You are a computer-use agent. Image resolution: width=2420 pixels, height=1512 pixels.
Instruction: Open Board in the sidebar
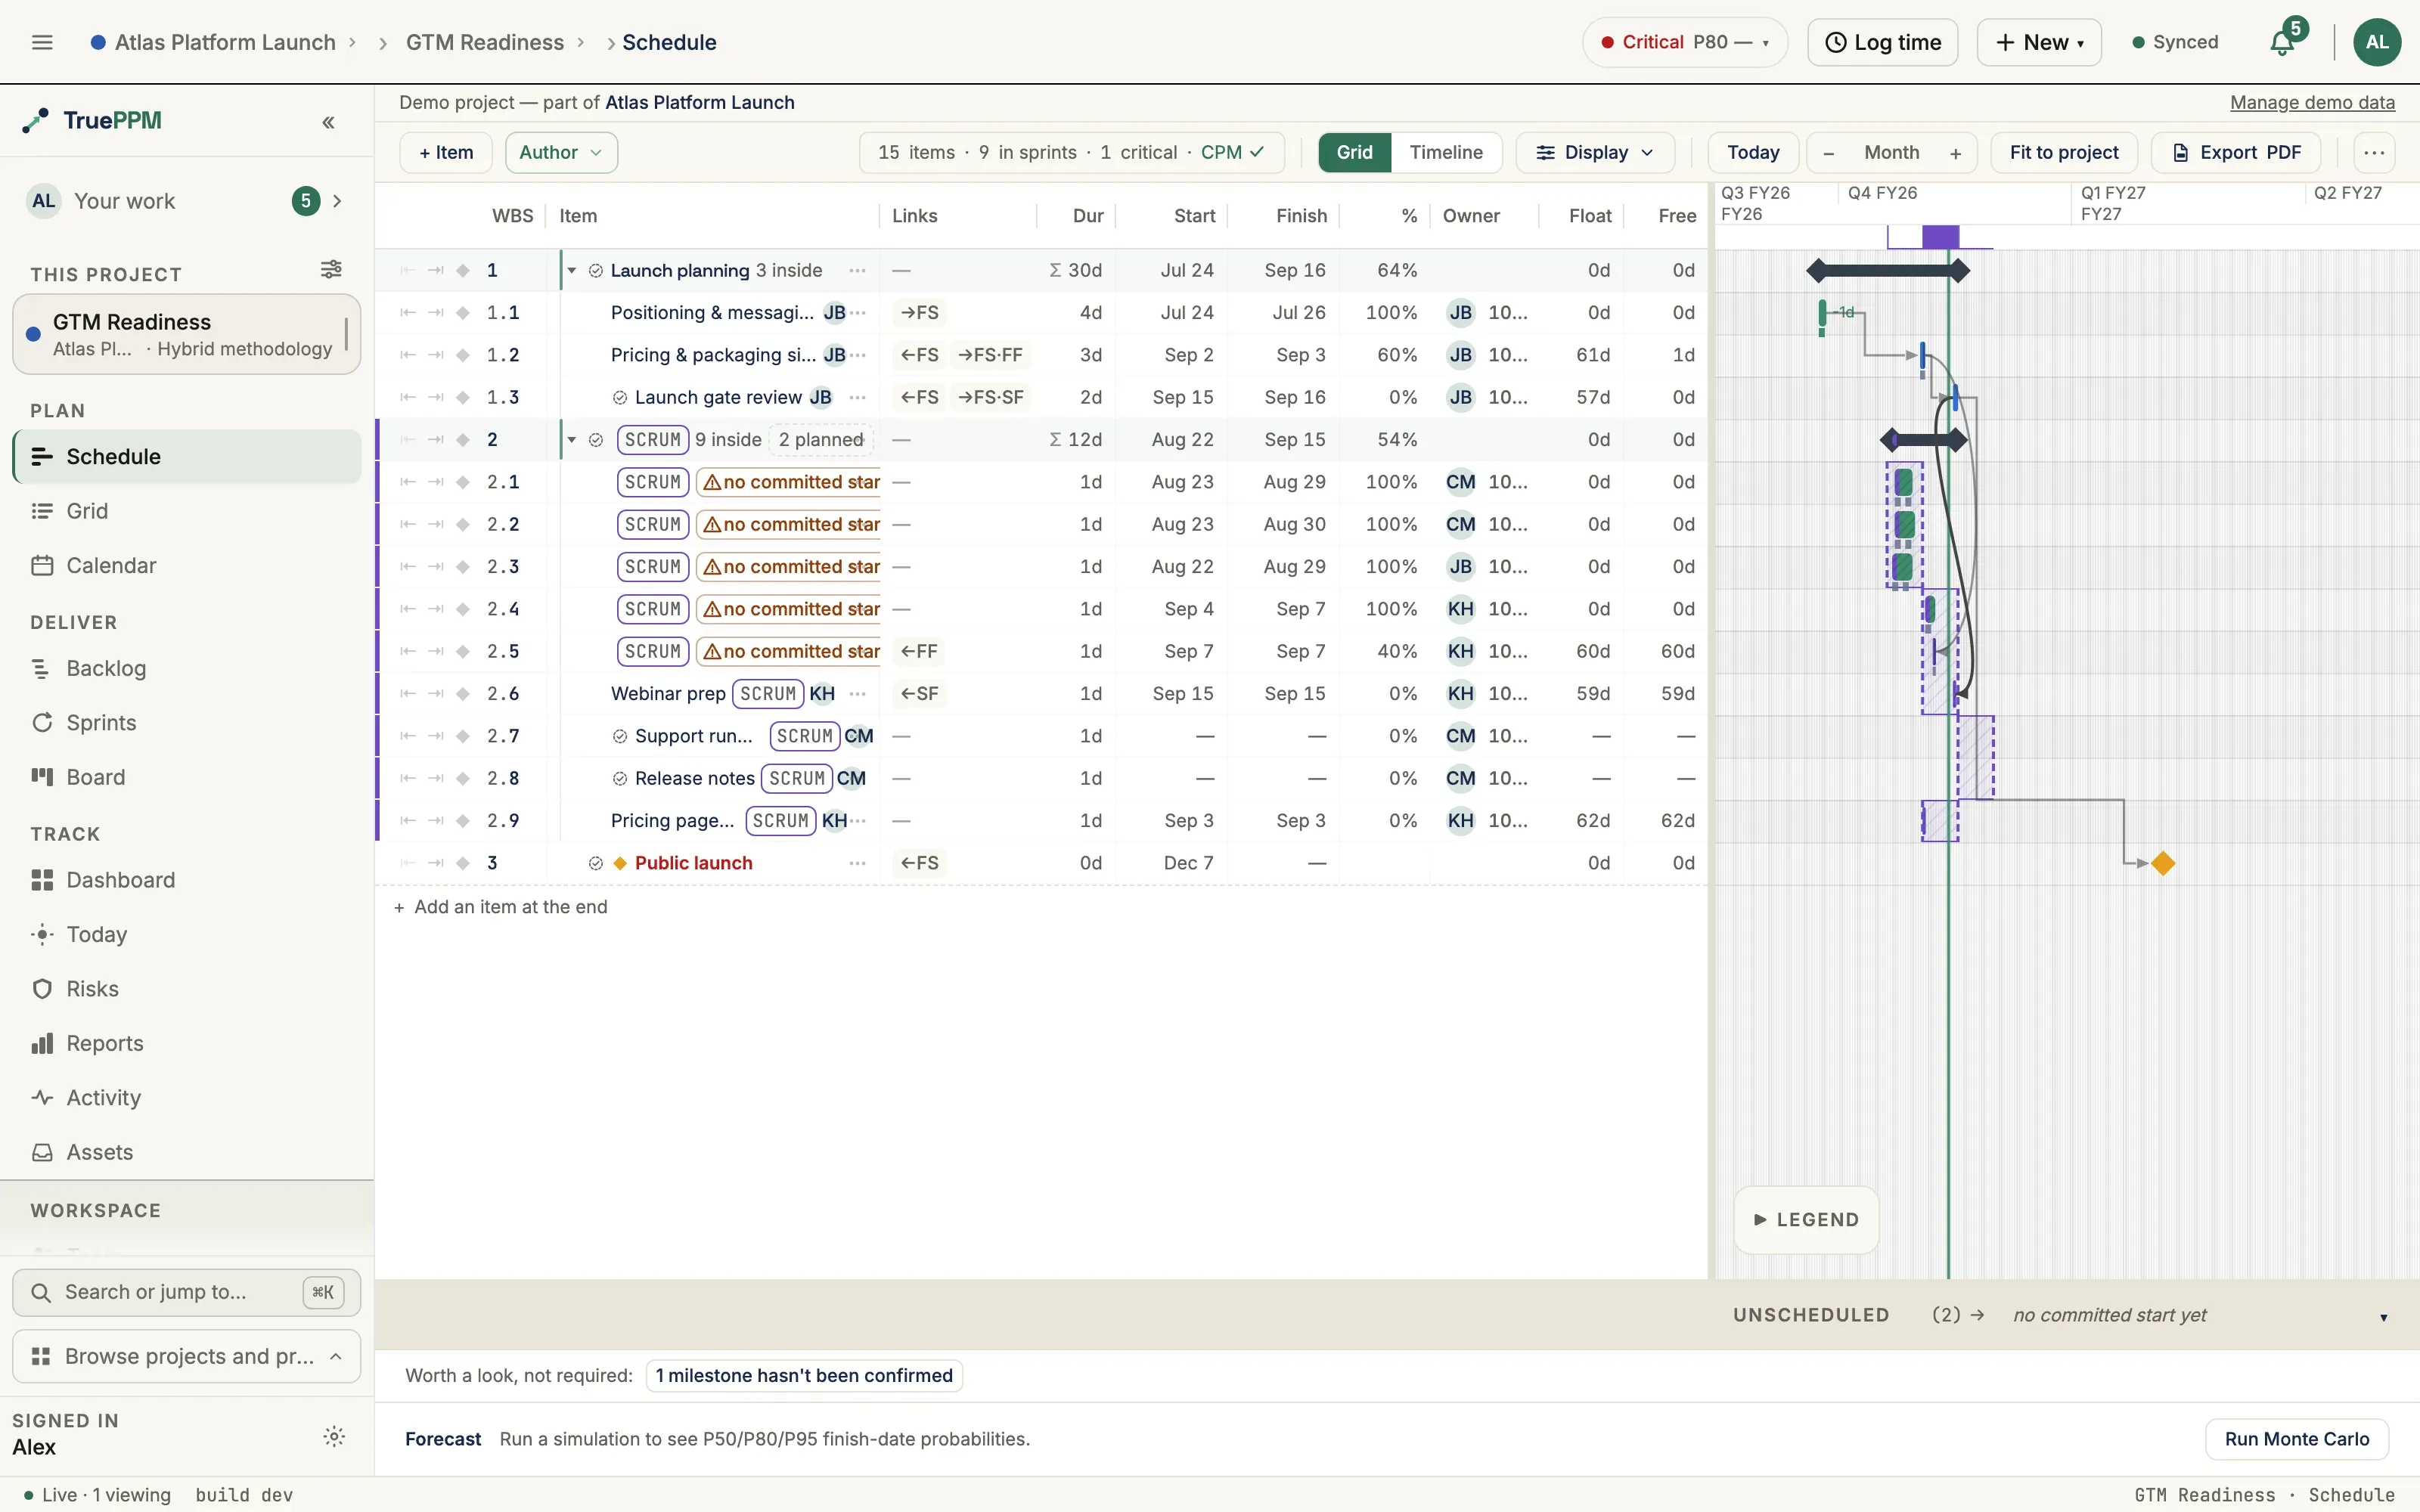click(x=187, y=777)
